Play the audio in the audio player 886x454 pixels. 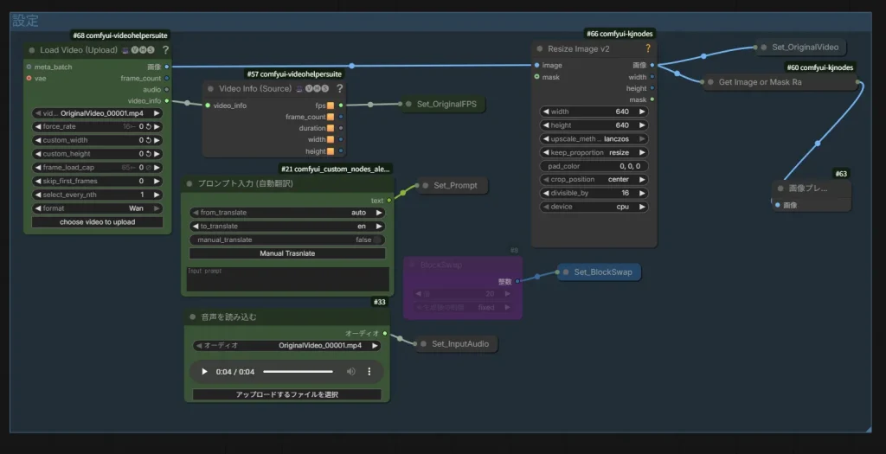(204, 372)
